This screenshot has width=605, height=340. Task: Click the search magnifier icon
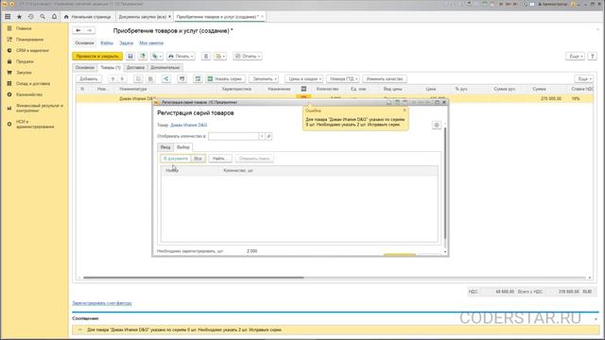(43, 17)
